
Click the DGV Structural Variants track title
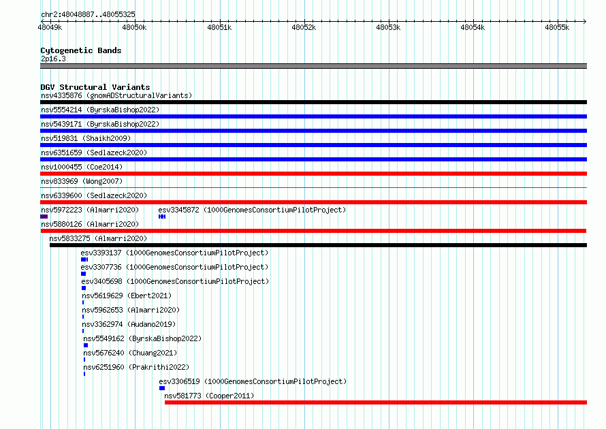click(95, 87)
